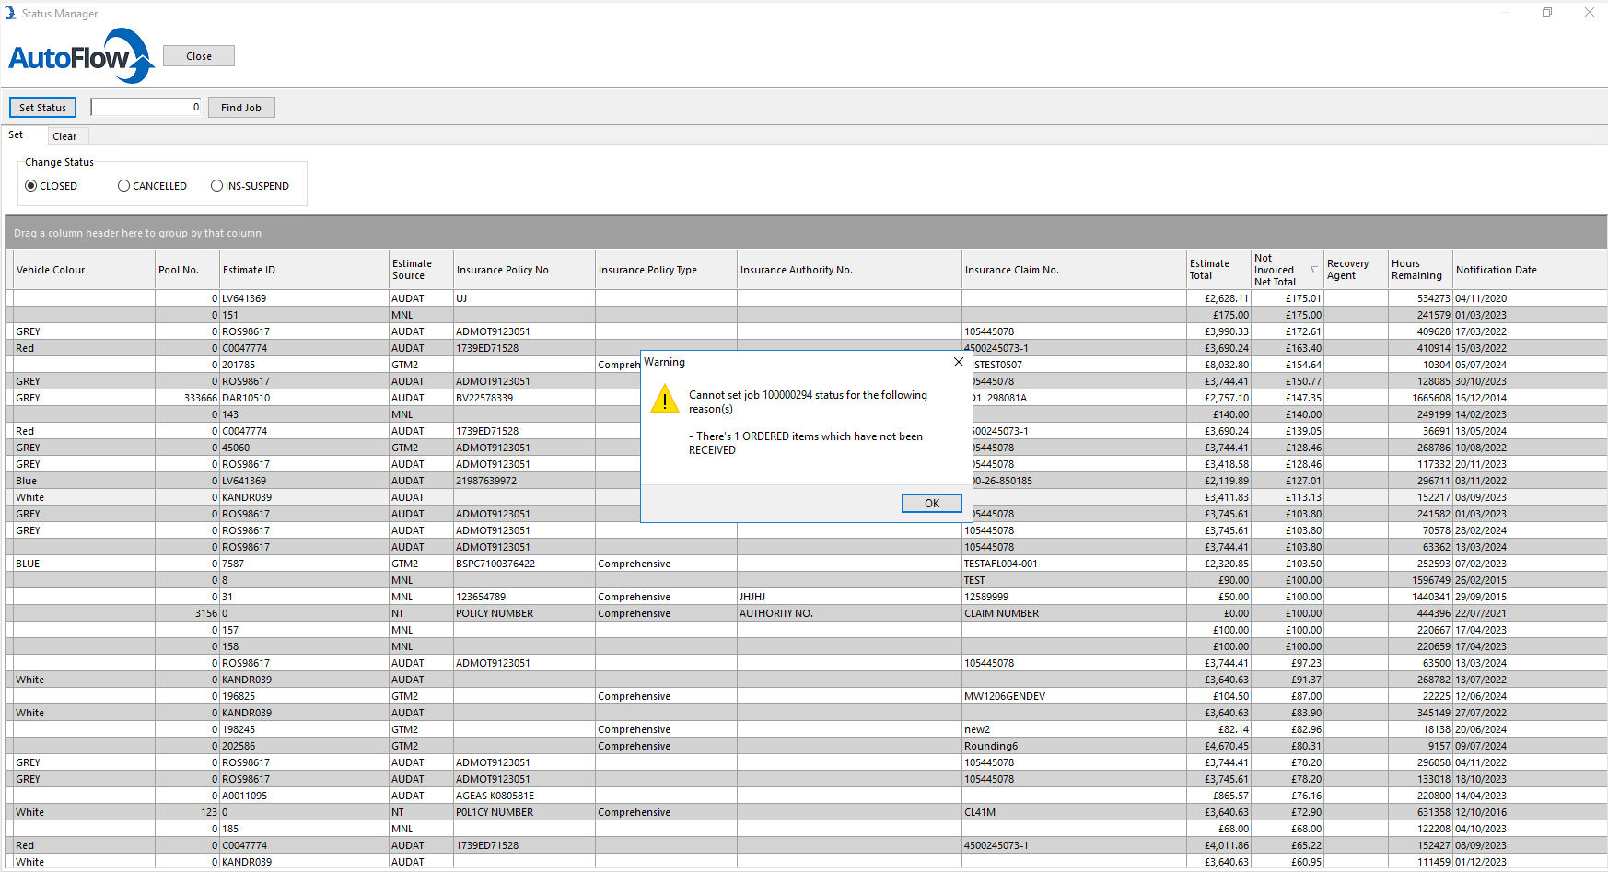Click the Hours Remaining column header
Viewport: 1608px width, 872px height.
tap(1420, 270)
